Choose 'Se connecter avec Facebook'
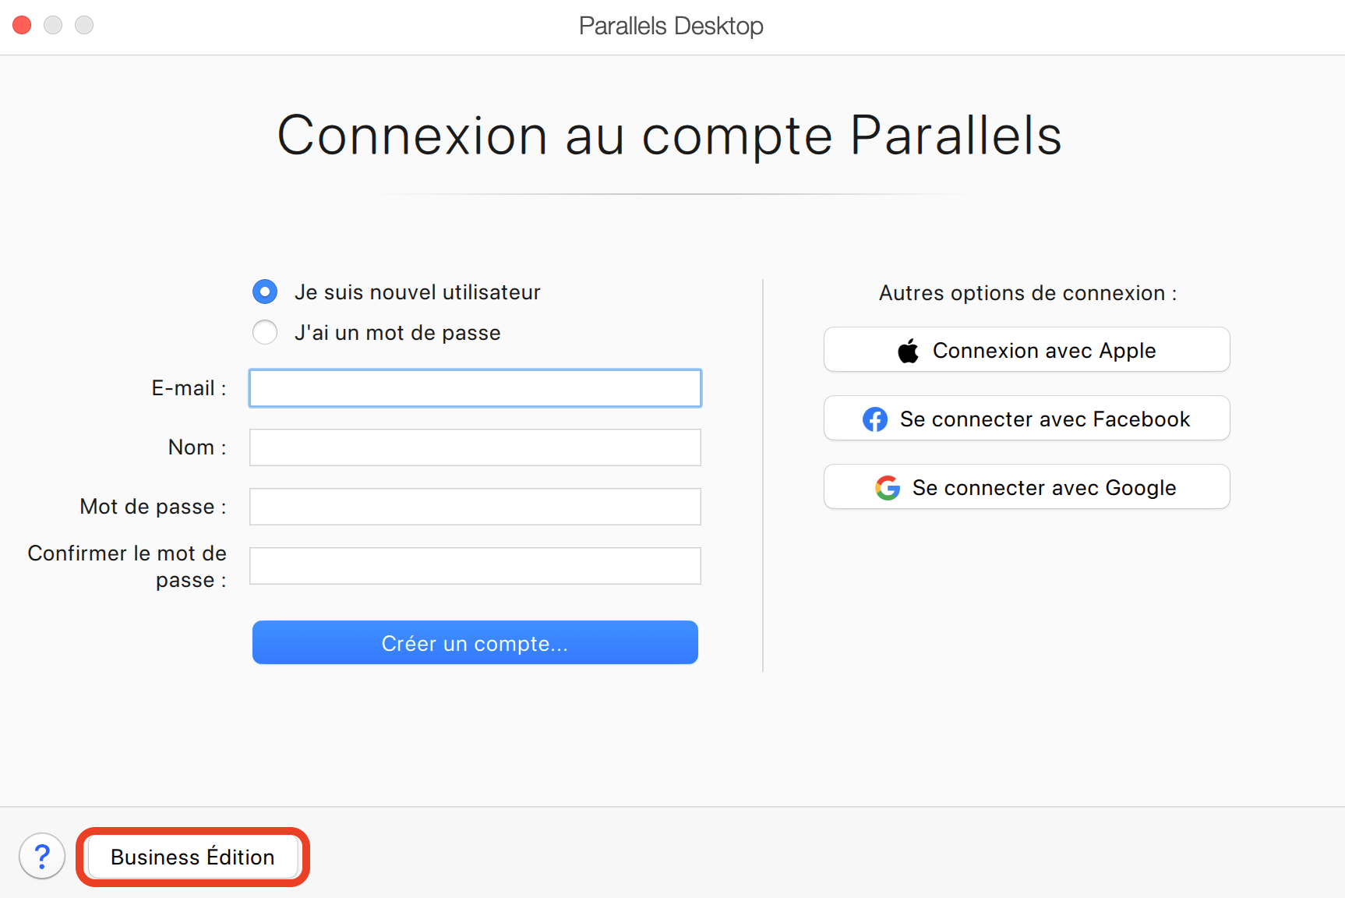This screenshot has width=1345, height=898. [1027, 418]
